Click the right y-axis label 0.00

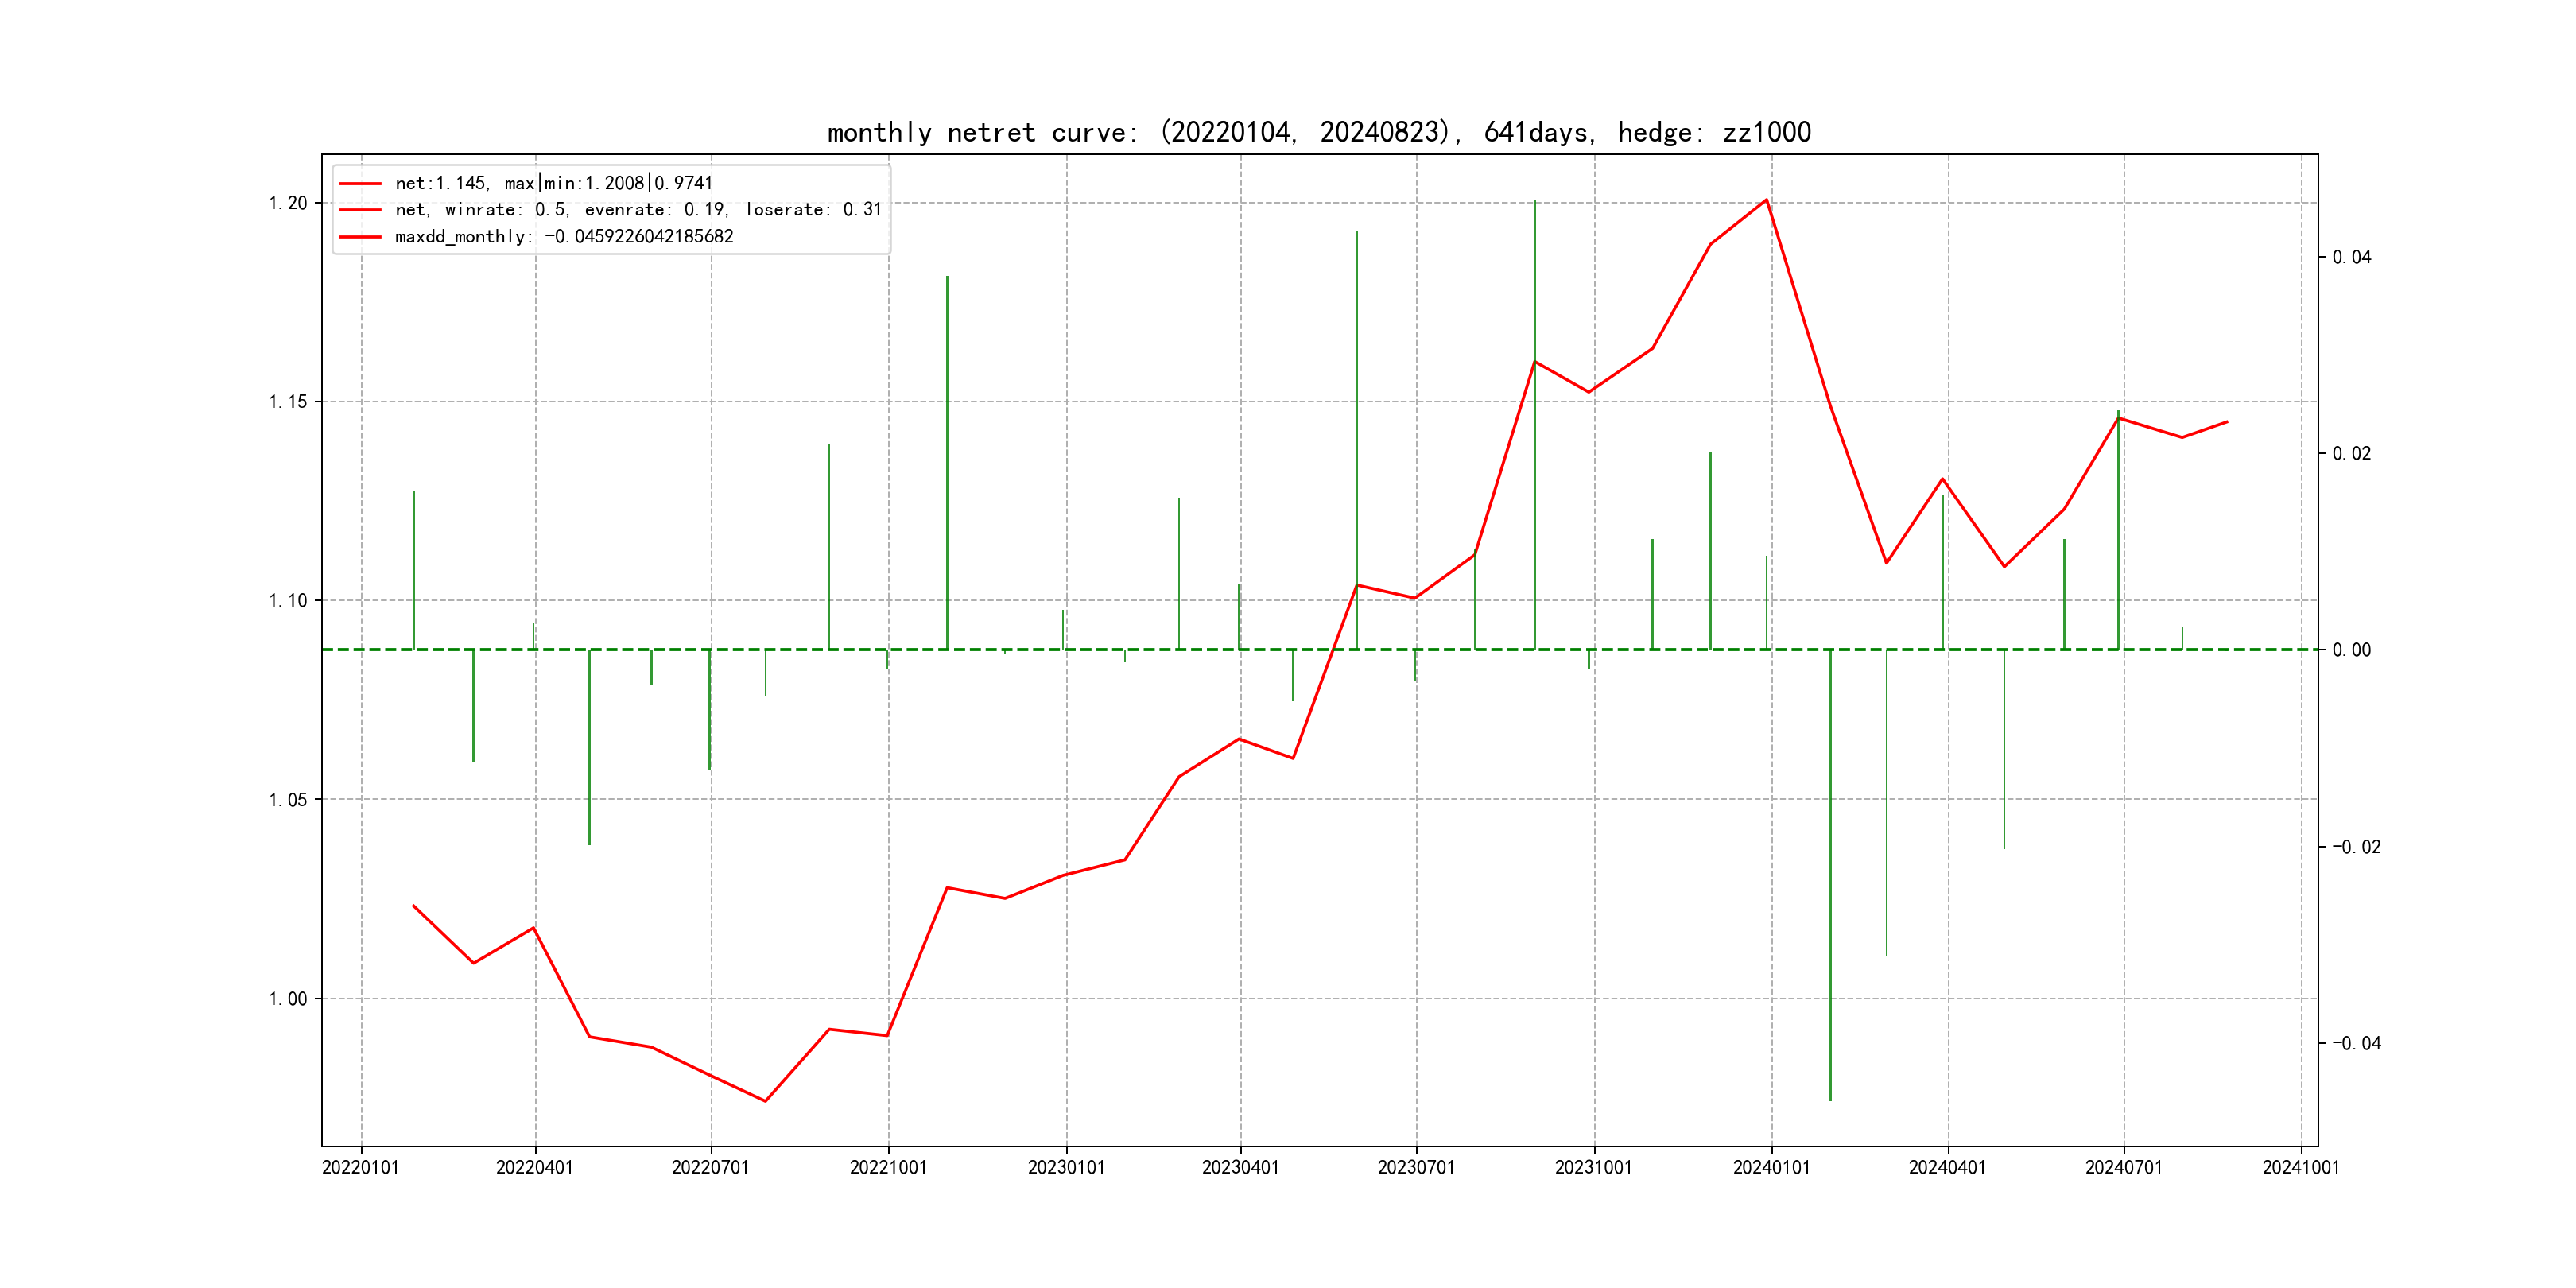pos(2351,650)
